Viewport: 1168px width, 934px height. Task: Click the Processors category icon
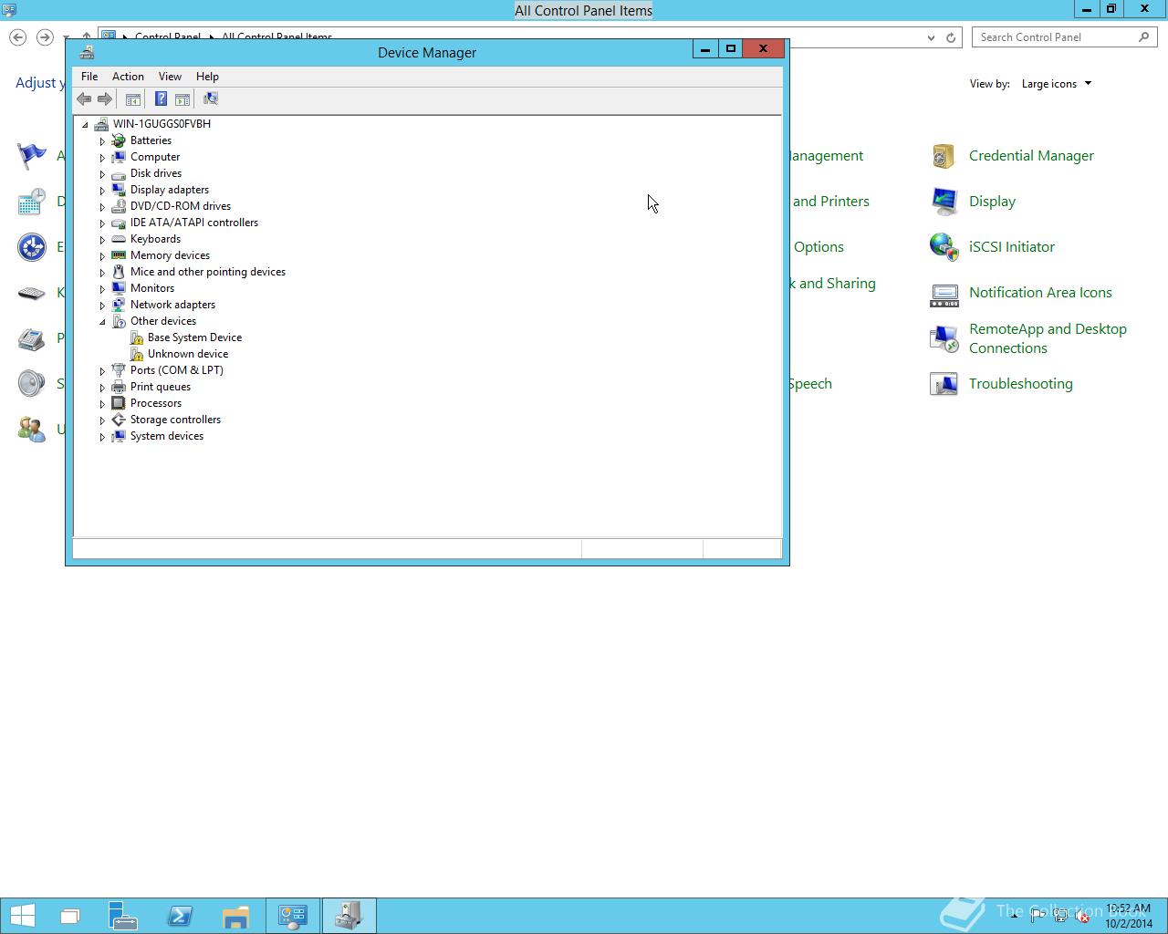pos(119,403)
